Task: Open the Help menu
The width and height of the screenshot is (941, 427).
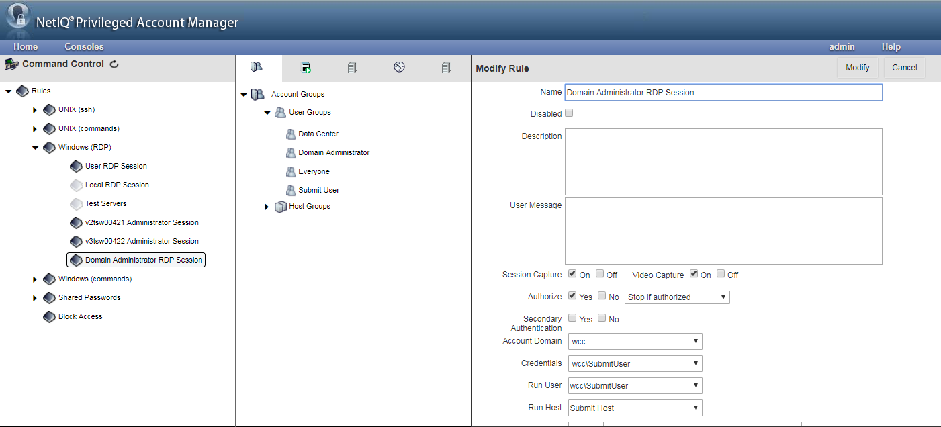Action: coord(891,47)
